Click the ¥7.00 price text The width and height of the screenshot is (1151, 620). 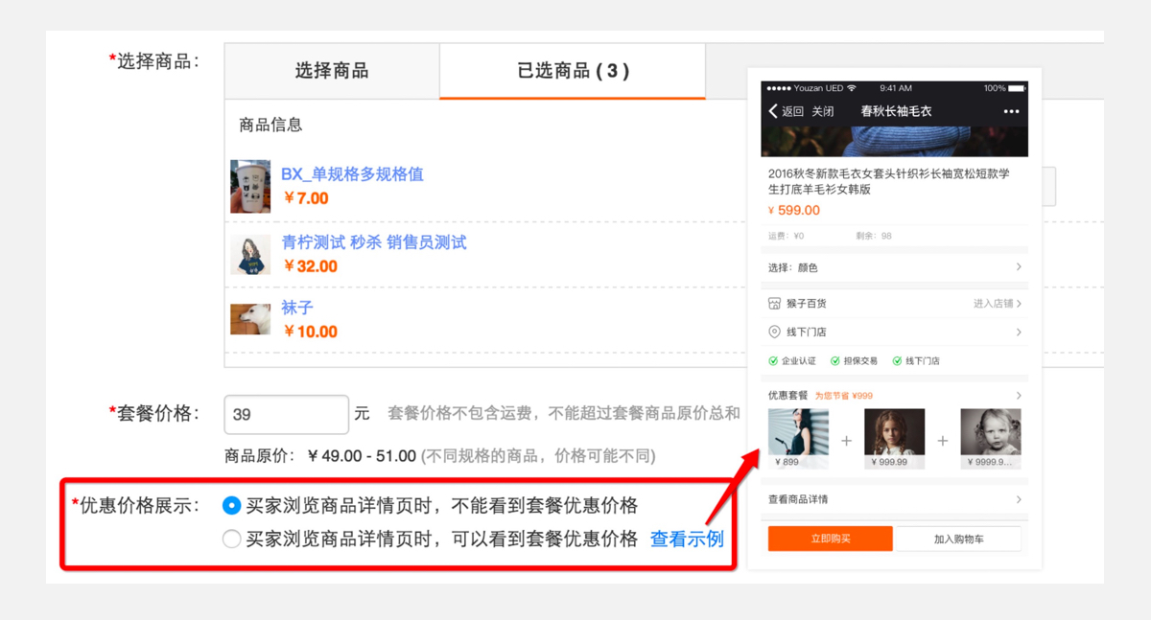click(306, 198)
